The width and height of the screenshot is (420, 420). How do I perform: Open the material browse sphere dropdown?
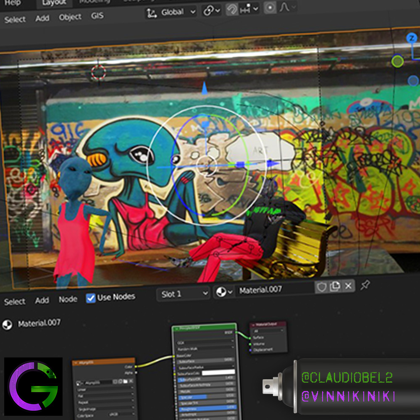[224, 292]
